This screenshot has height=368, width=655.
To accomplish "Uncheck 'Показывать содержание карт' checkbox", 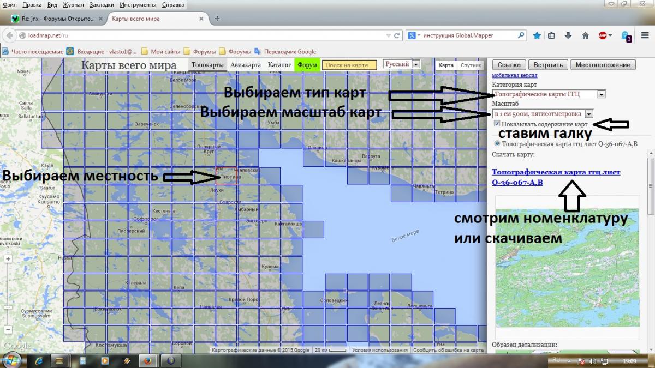I will pos(497,124).
